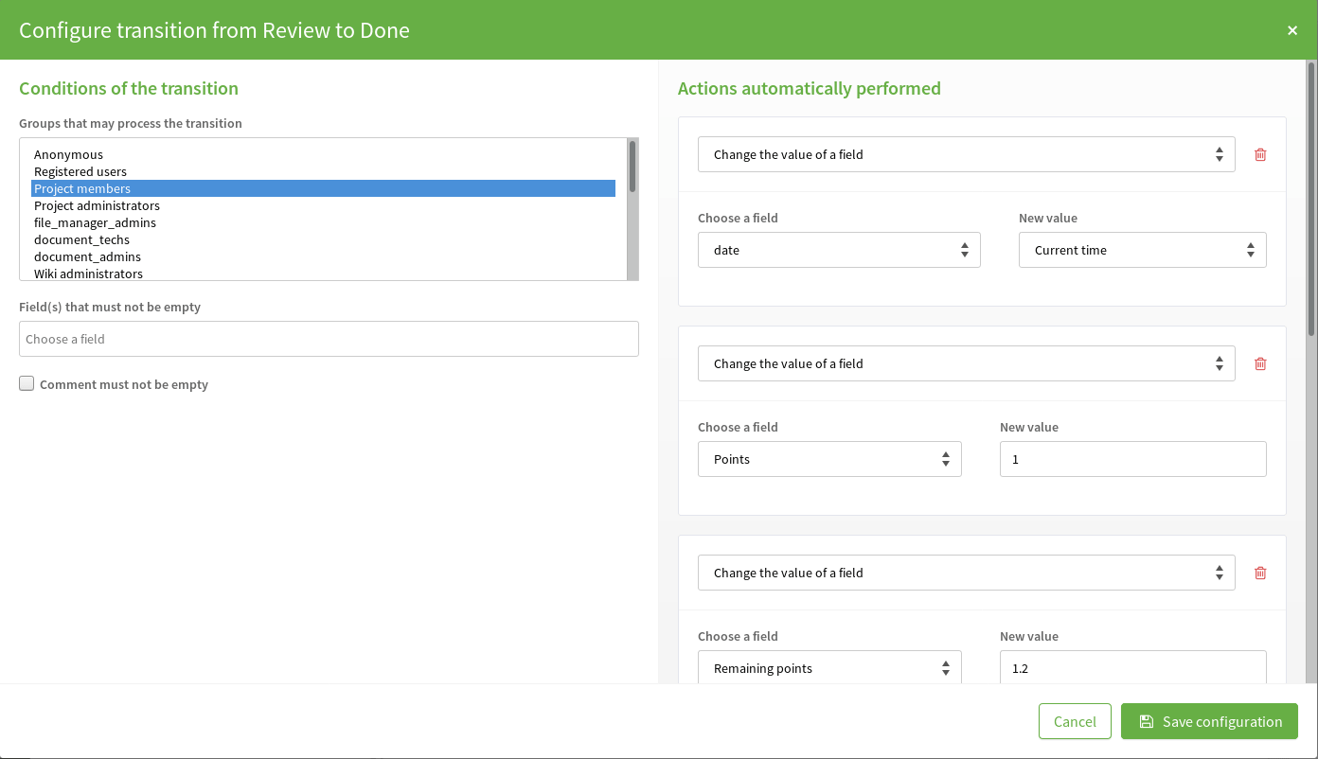Delete the first field change action
The height and width of the screenshot is (759, 1318).
[x=1260, y=154]
